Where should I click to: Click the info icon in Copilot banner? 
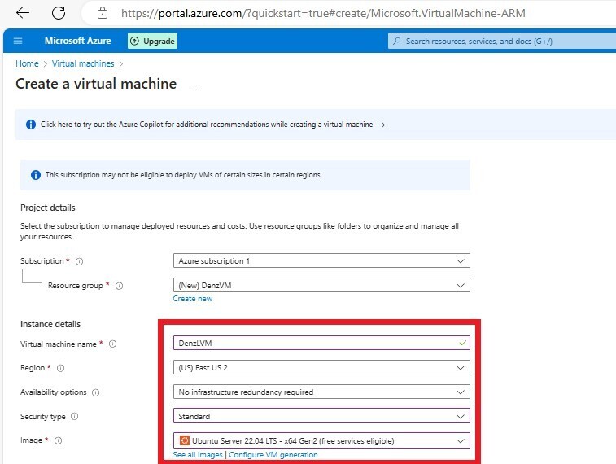tap(31, 125)
